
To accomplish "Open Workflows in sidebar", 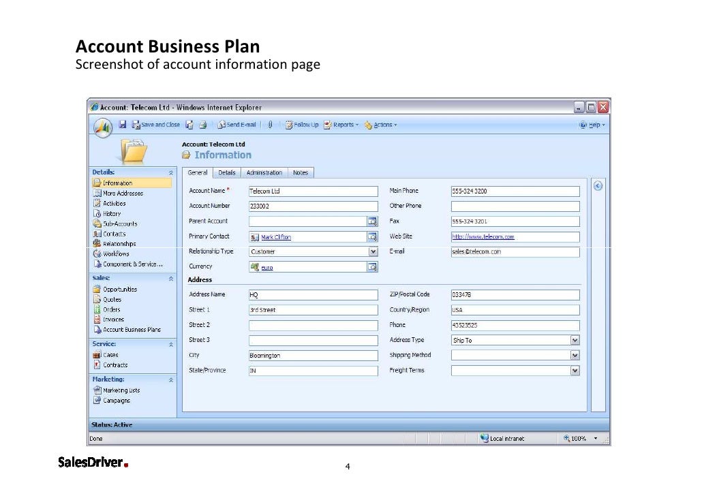I will [x=111, y=254].
